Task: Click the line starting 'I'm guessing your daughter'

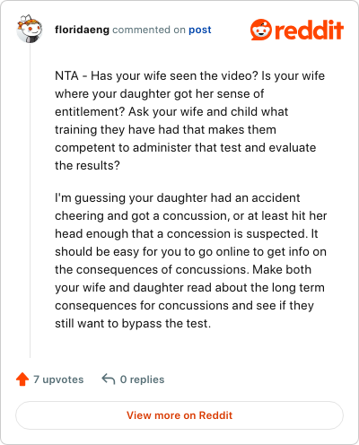Action: tap(178, 197)
